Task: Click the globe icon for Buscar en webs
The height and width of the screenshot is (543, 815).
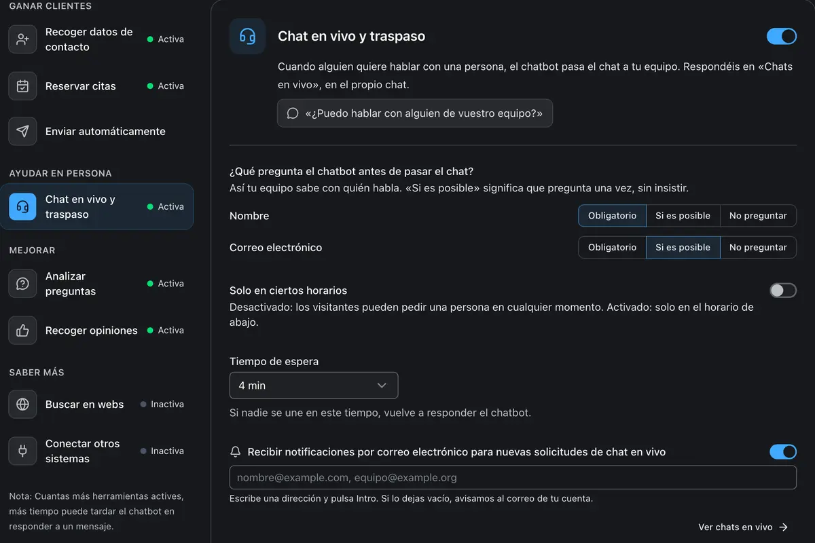Action: pyautogui.click(x=22, y=405)
